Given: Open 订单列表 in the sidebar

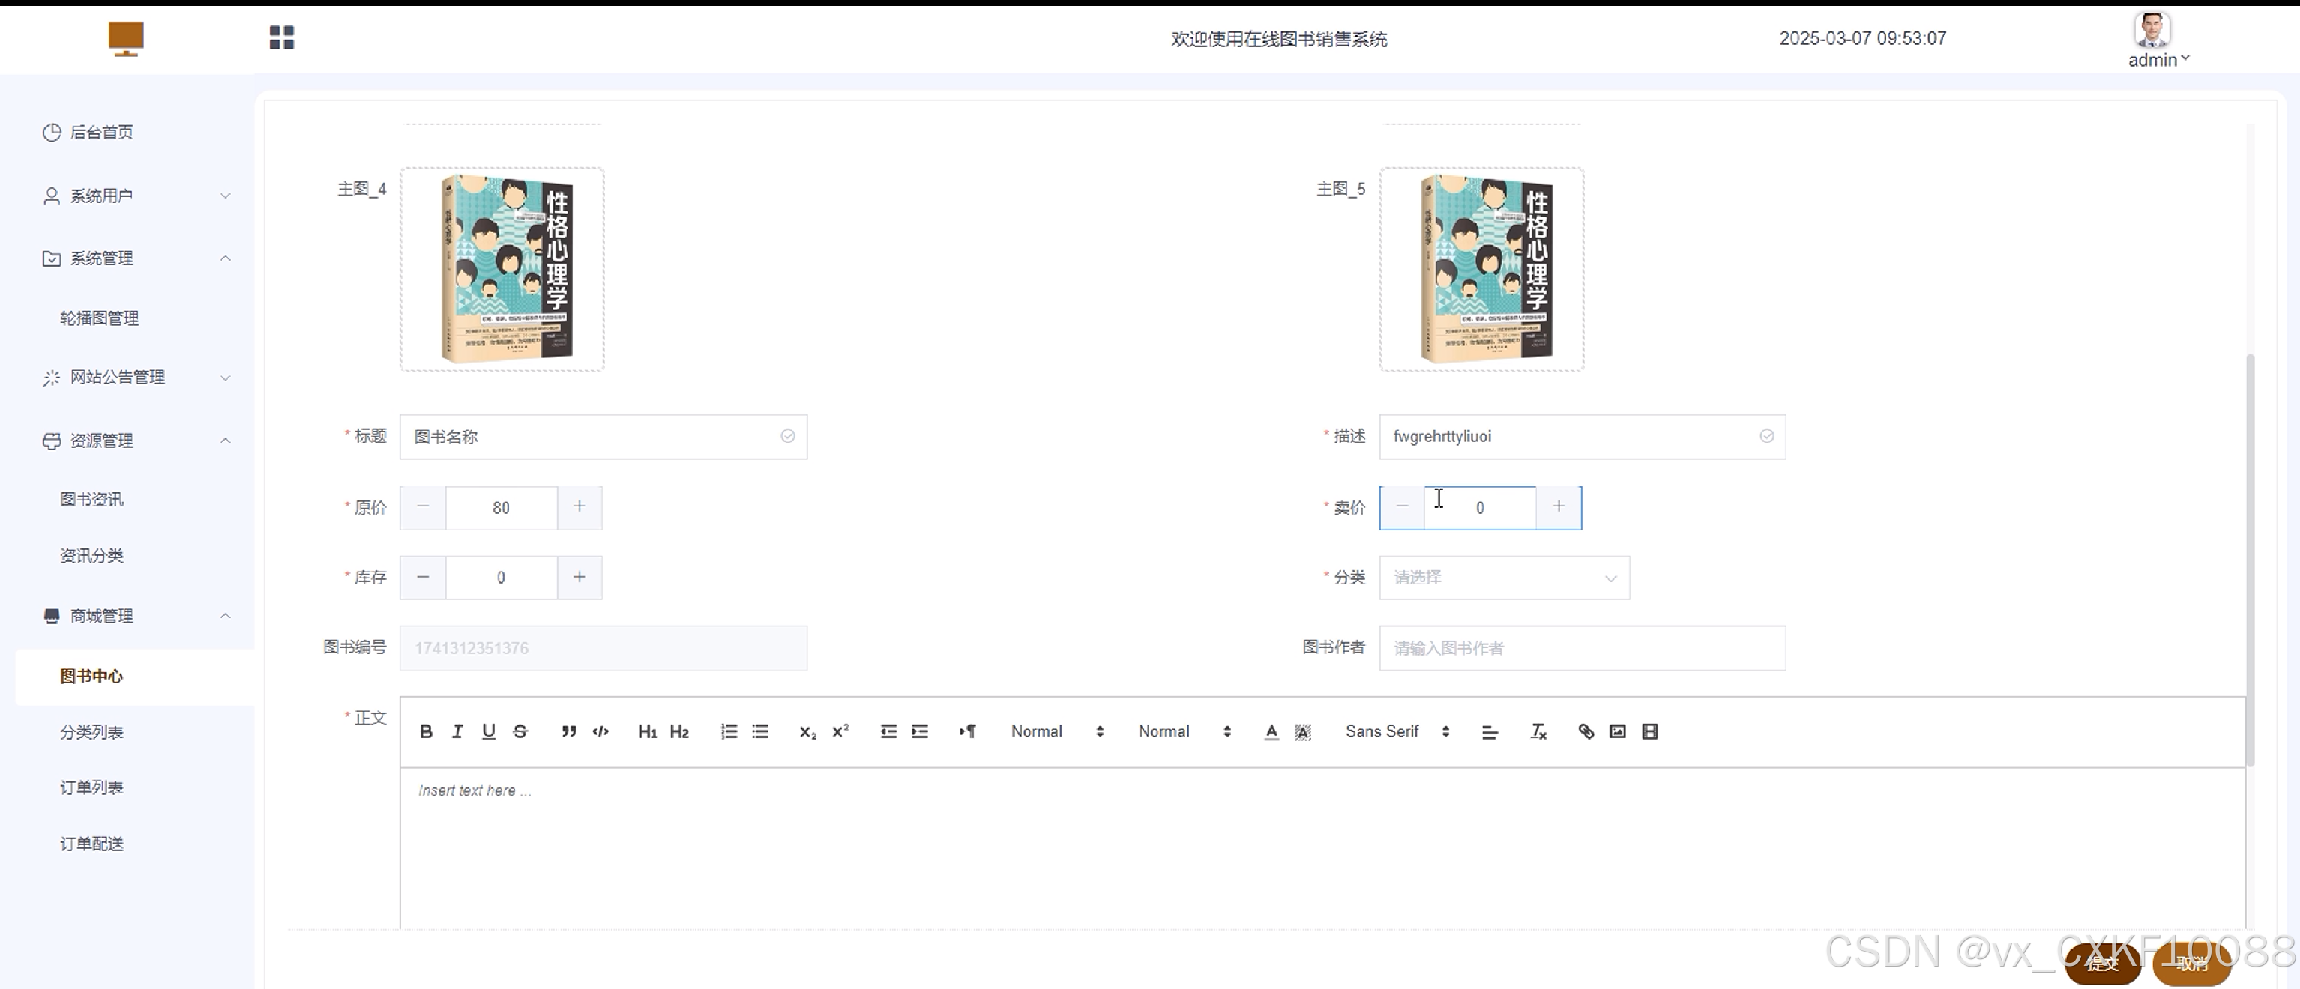Looking at the screenshot, I should tap(92, 787).
